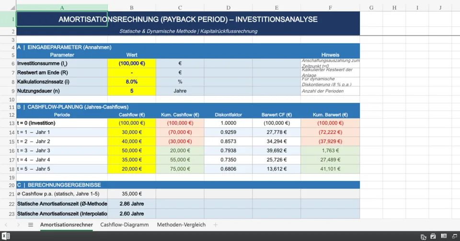
Task: Go to the previous sheet using the left arrow
Action: coord(6,225)
